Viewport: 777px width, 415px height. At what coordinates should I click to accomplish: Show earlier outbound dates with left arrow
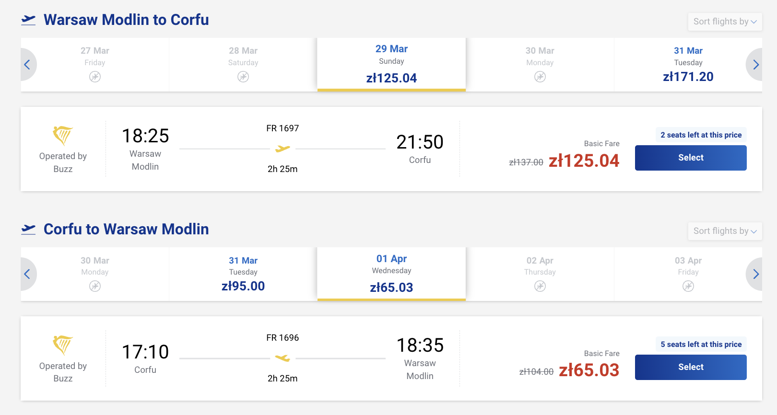(x=27, y=65)
